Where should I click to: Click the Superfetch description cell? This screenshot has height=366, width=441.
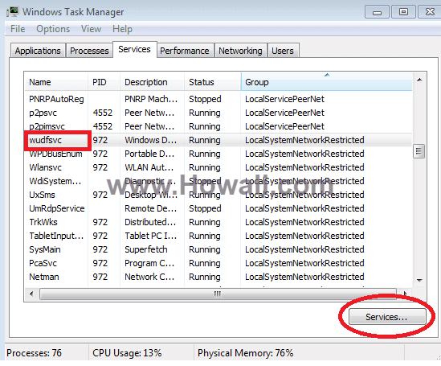pyautogui.click(x=146, y=249)
